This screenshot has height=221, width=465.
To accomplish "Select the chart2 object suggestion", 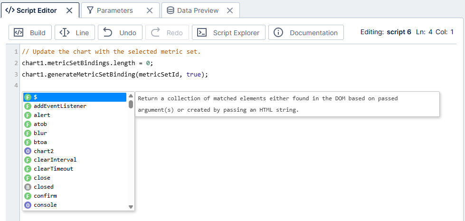I will click(x=75, y=151).
